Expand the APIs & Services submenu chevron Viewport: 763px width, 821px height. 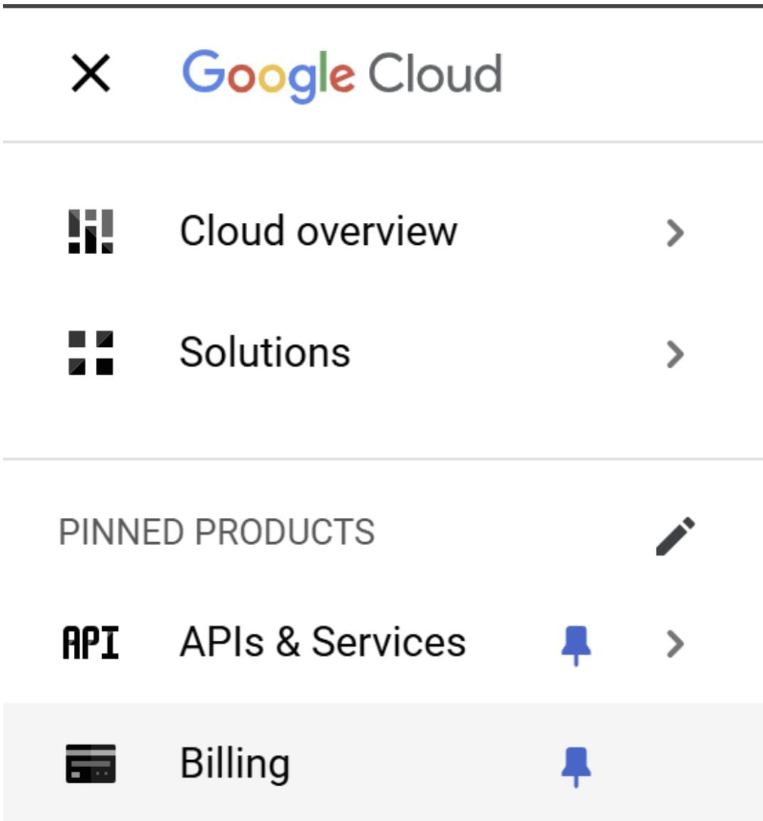675,644
